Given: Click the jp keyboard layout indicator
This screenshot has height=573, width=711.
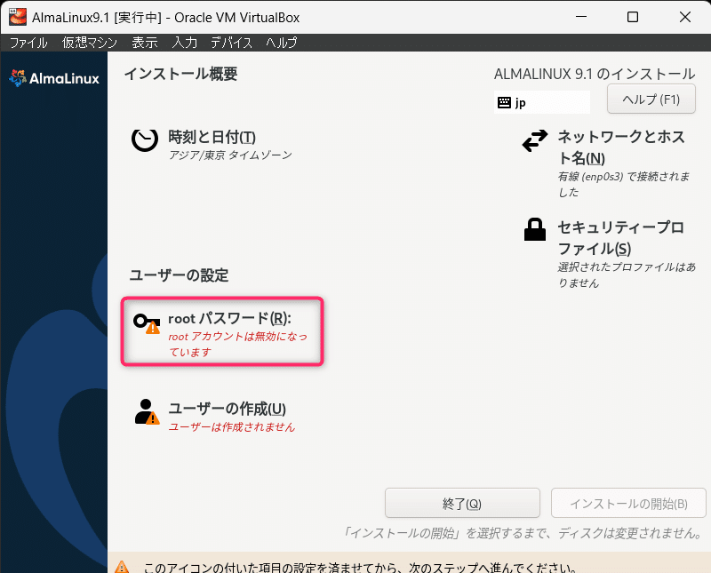Looking at the screenshot, I should [542, 102].
